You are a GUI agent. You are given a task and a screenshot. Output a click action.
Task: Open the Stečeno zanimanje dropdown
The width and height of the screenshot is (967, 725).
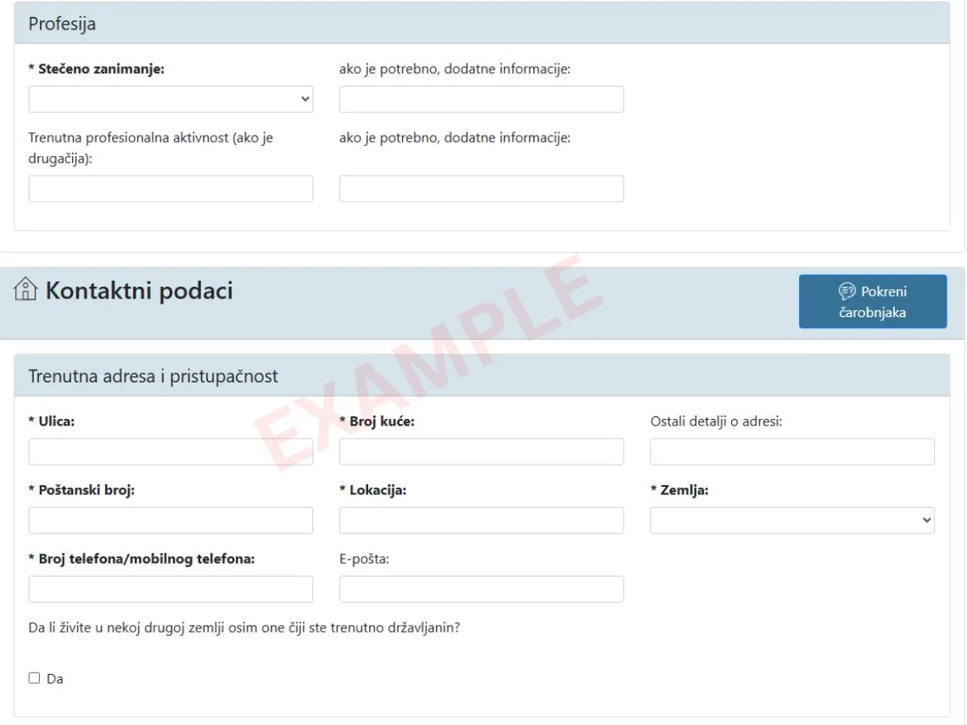[x=170, y=99]
